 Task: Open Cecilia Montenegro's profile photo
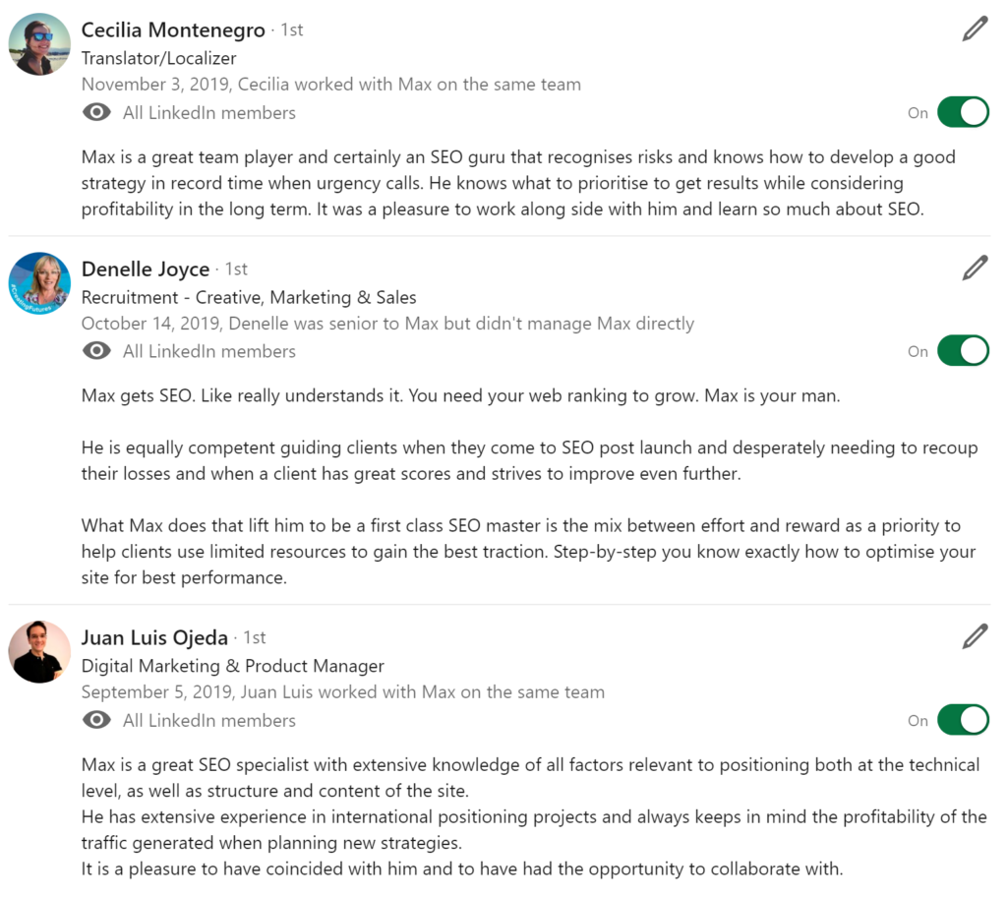click(x=39, y=44)
